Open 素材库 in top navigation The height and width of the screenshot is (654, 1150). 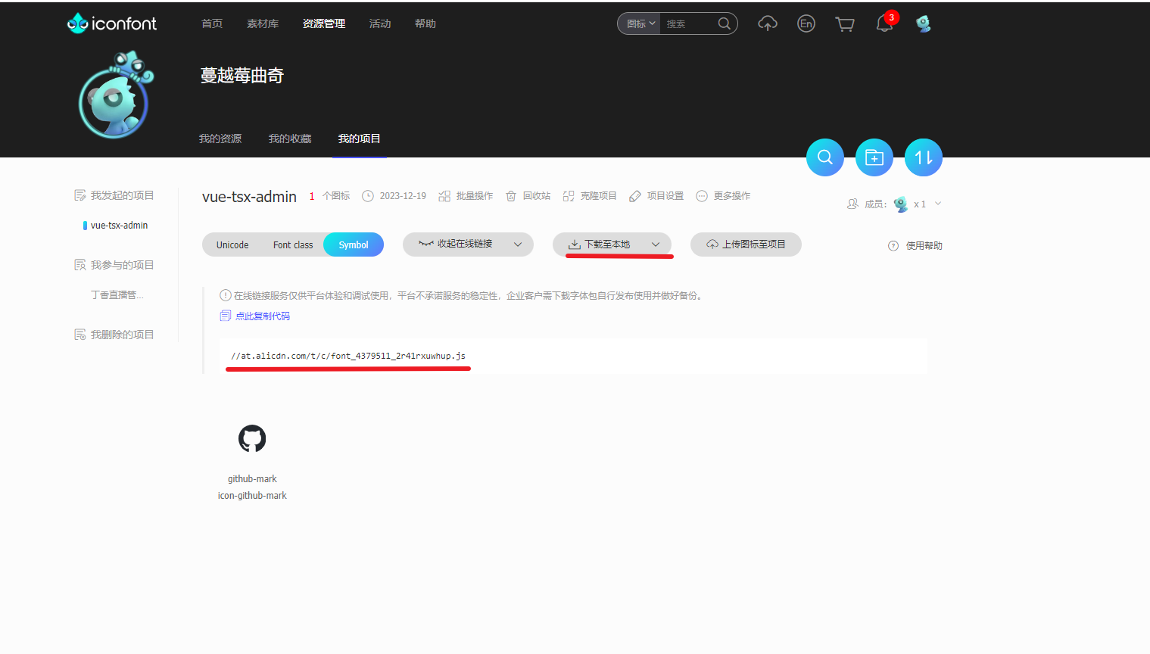click(x=263, y=23)
